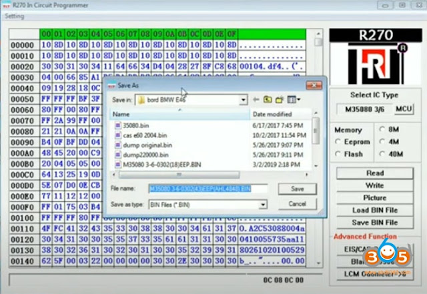Click the Save BIN File button
The height and width of the screenshot is (294, 427).
(x=375, y=223)
